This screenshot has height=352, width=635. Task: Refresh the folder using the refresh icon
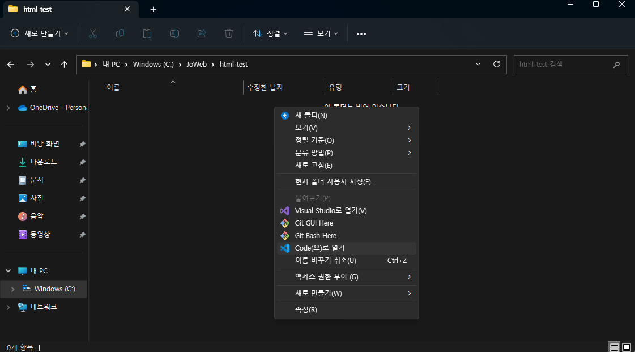coord(496,64)
